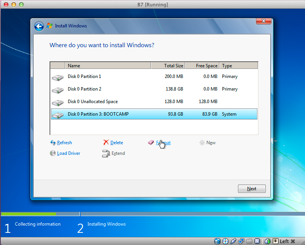Go back using the blue arrow button
The height and width of the screenshot is (245, 305).
[39, 26]
